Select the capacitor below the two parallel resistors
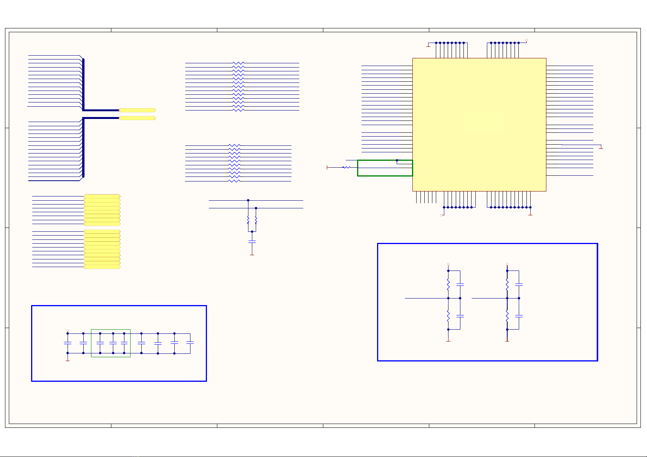The image size is (647, 457). click(252, 242)
